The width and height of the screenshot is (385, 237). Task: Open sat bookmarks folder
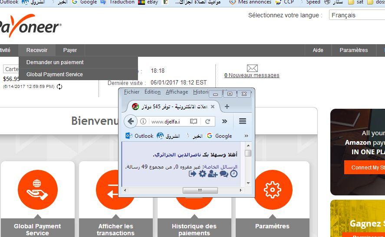pyautogui.click(x=356, y=2)
